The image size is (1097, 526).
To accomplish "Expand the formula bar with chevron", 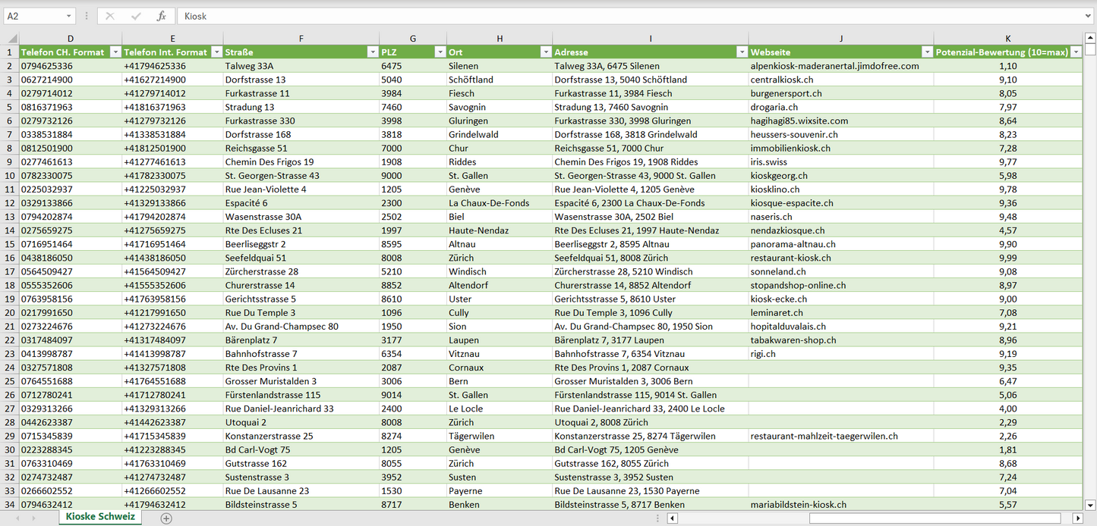I will (1089, 16).
